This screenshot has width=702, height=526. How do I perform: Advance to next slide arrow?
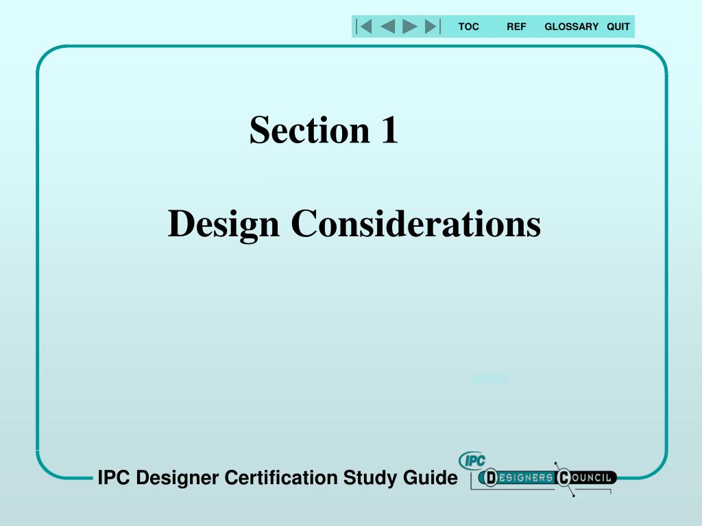point(410,27)
